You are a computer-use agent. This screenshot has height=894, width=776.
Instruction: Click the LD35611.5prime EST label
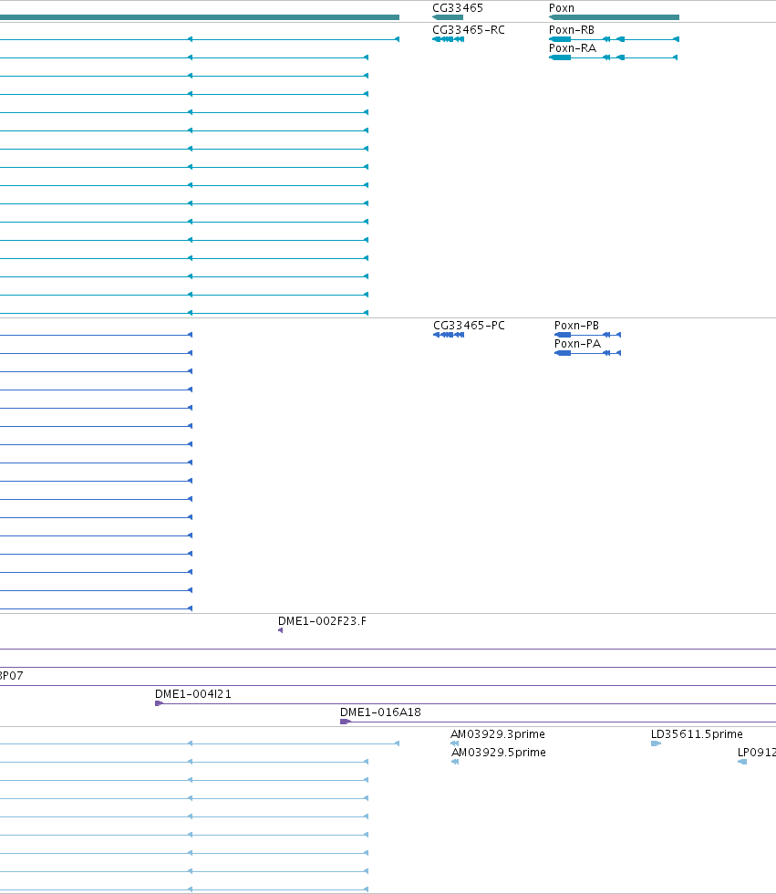[697, 733]
